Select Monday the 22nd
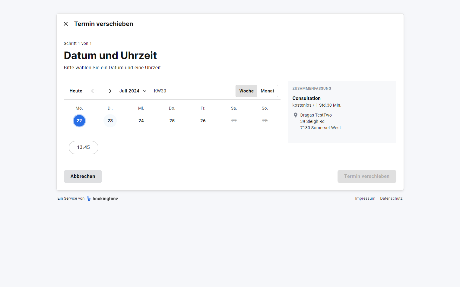 [x=79, y=121]
